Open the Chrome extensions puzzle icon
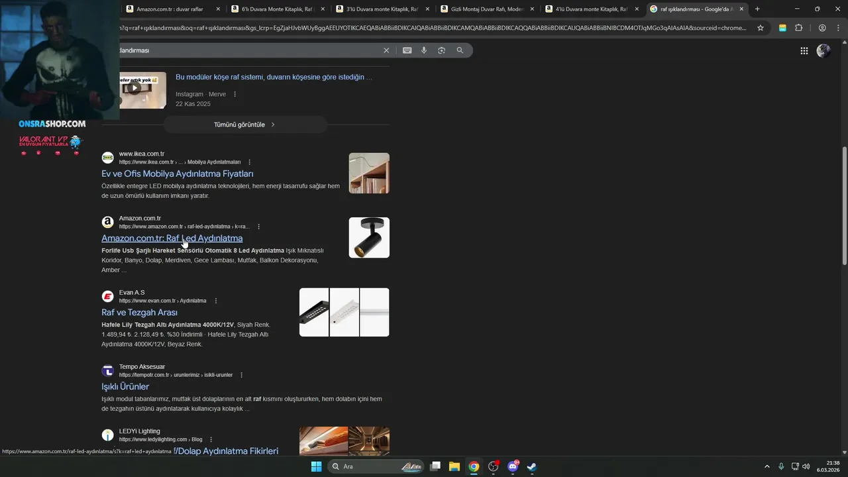Viewport: 848px width, 477px height. (x=798, y=28)
